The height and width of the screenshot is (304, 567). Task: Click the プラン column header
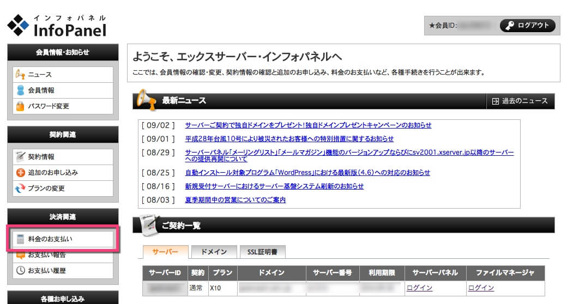pos(222,273)
